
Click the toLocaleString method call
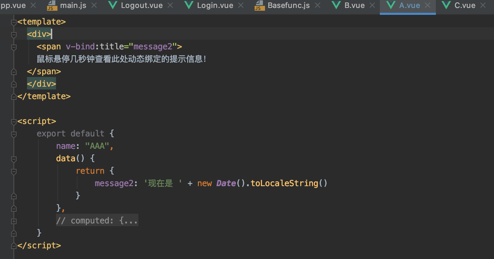284,183
